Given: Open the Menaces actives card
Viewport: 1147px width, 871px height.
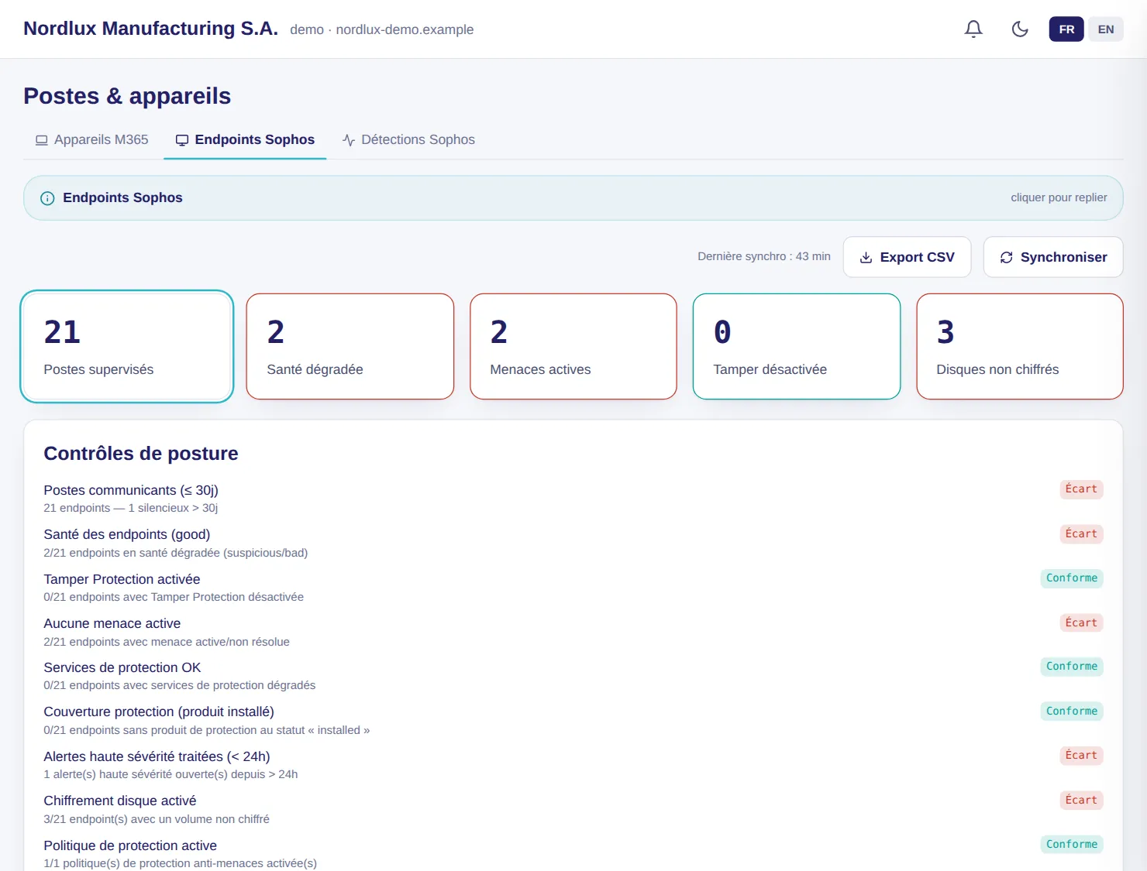Looking at the screenshot, I should click(573, 346).
